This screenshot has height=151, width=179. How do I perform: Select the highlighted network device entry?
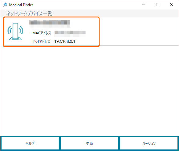click(x=51, y=32)
